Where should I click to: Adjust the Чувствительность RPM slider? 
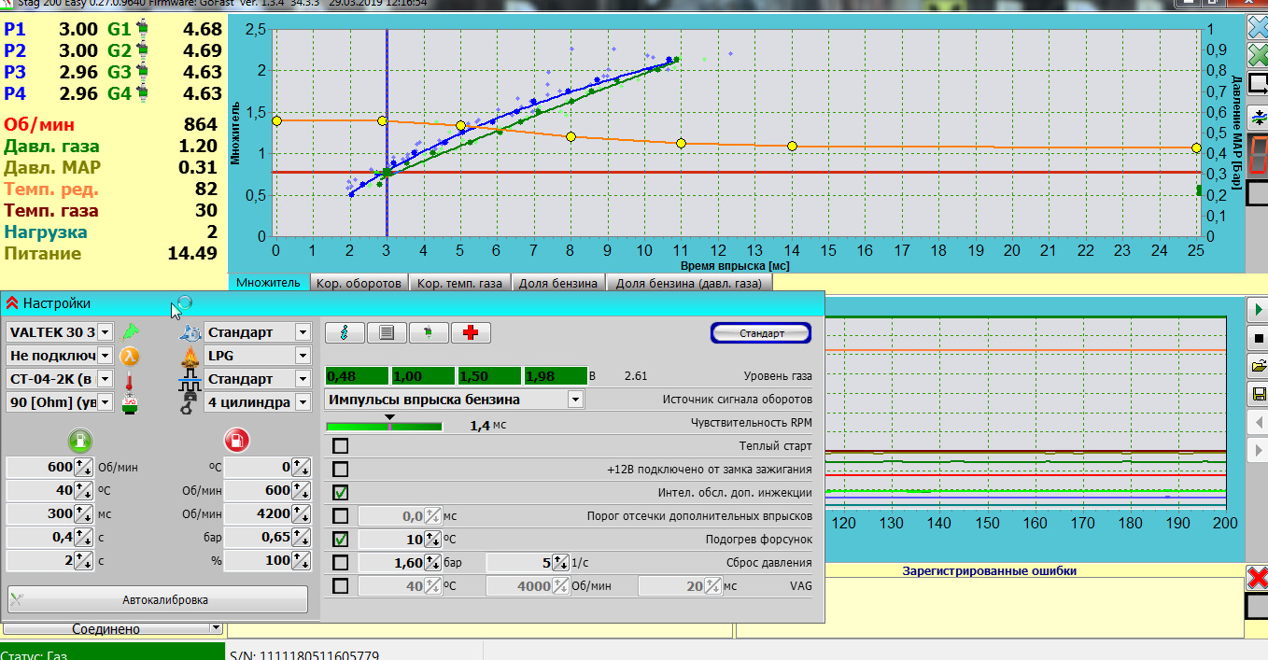[384, 426]
